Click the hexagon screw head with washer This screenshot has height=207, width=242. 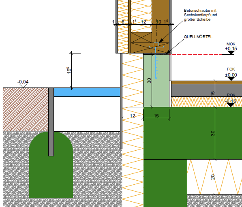tap(156, 45)
